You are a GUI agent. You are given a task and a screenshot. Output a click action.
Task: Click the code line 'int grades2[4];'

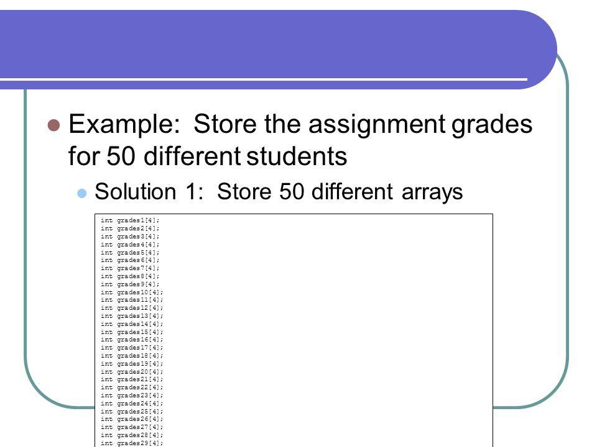[x=130, y=228]
